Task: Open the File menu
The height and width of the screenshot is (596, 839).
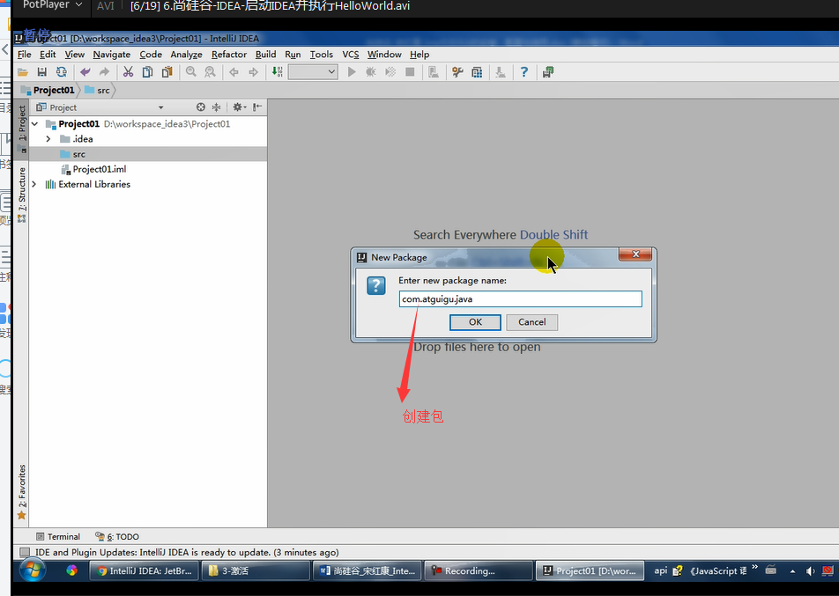Action: coord(24,55)
